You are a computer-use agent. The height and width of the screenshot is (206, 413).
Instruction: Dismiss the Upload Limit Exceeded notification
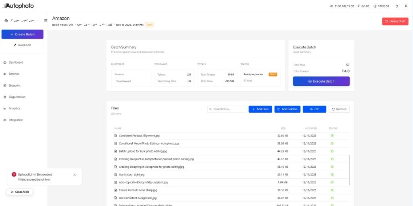tap(75, 175)
